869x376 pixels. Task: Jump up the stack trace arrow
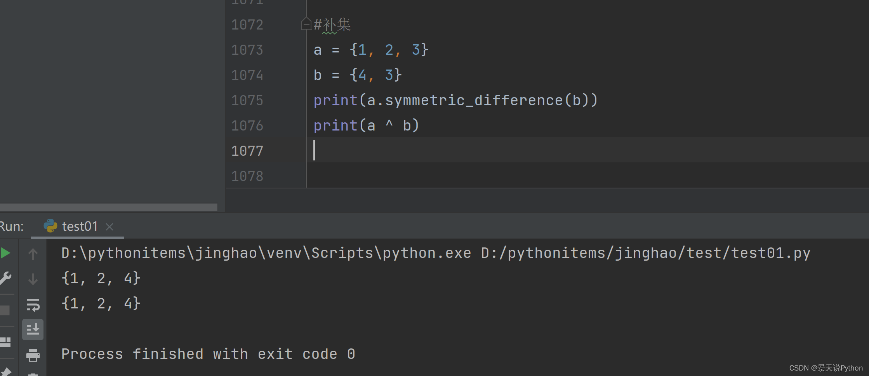(33, 254)
